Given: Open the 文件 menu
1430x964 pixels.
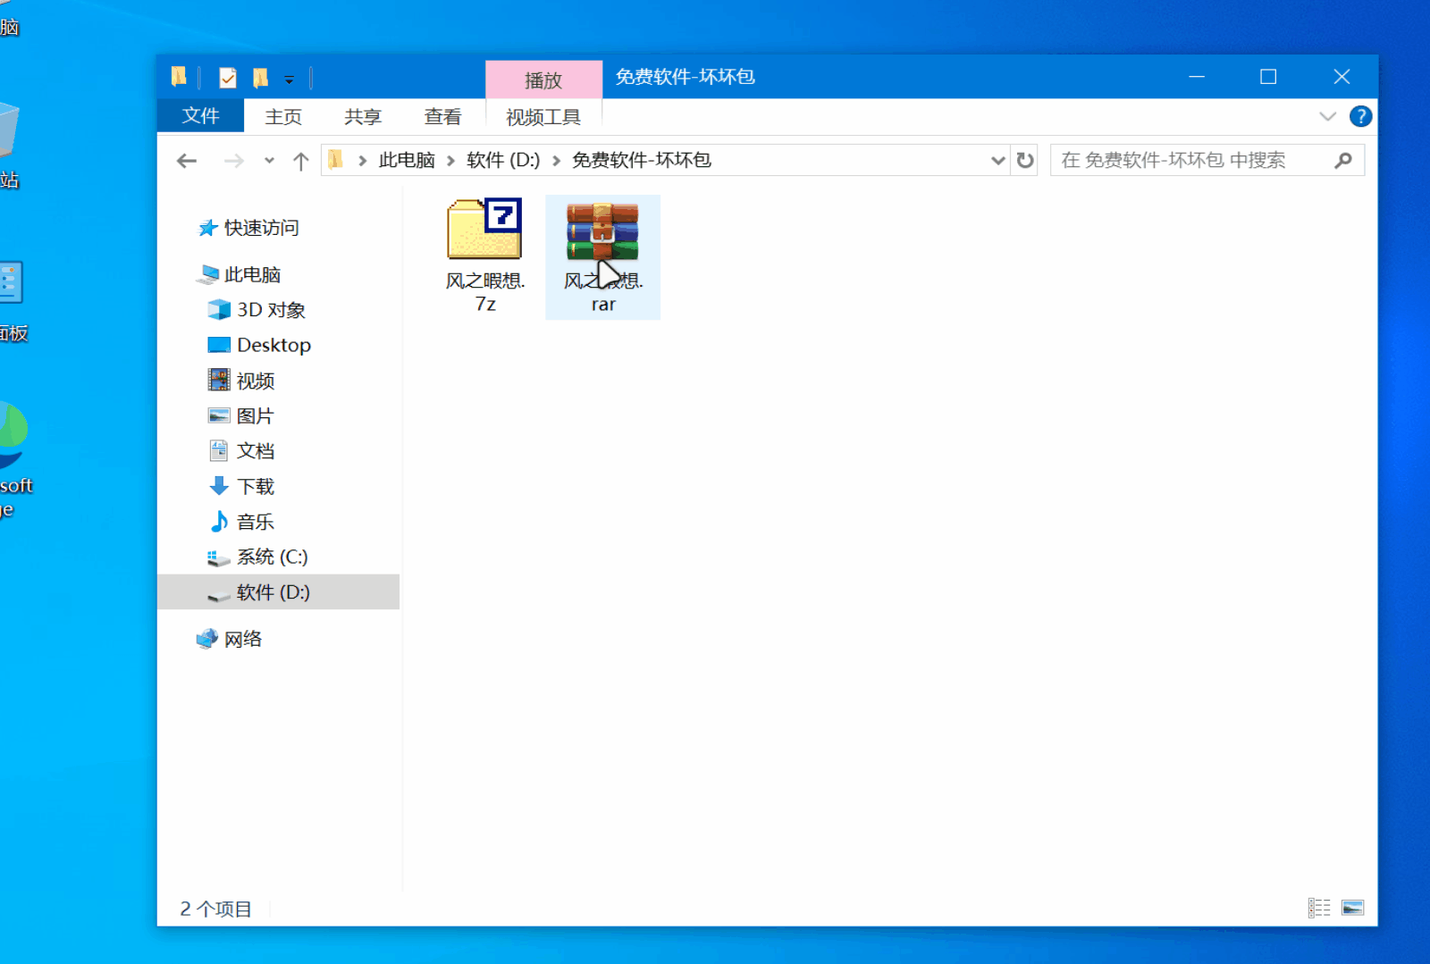Looking at the screenshot, I should pyautogui.click(x=200, y=116).
